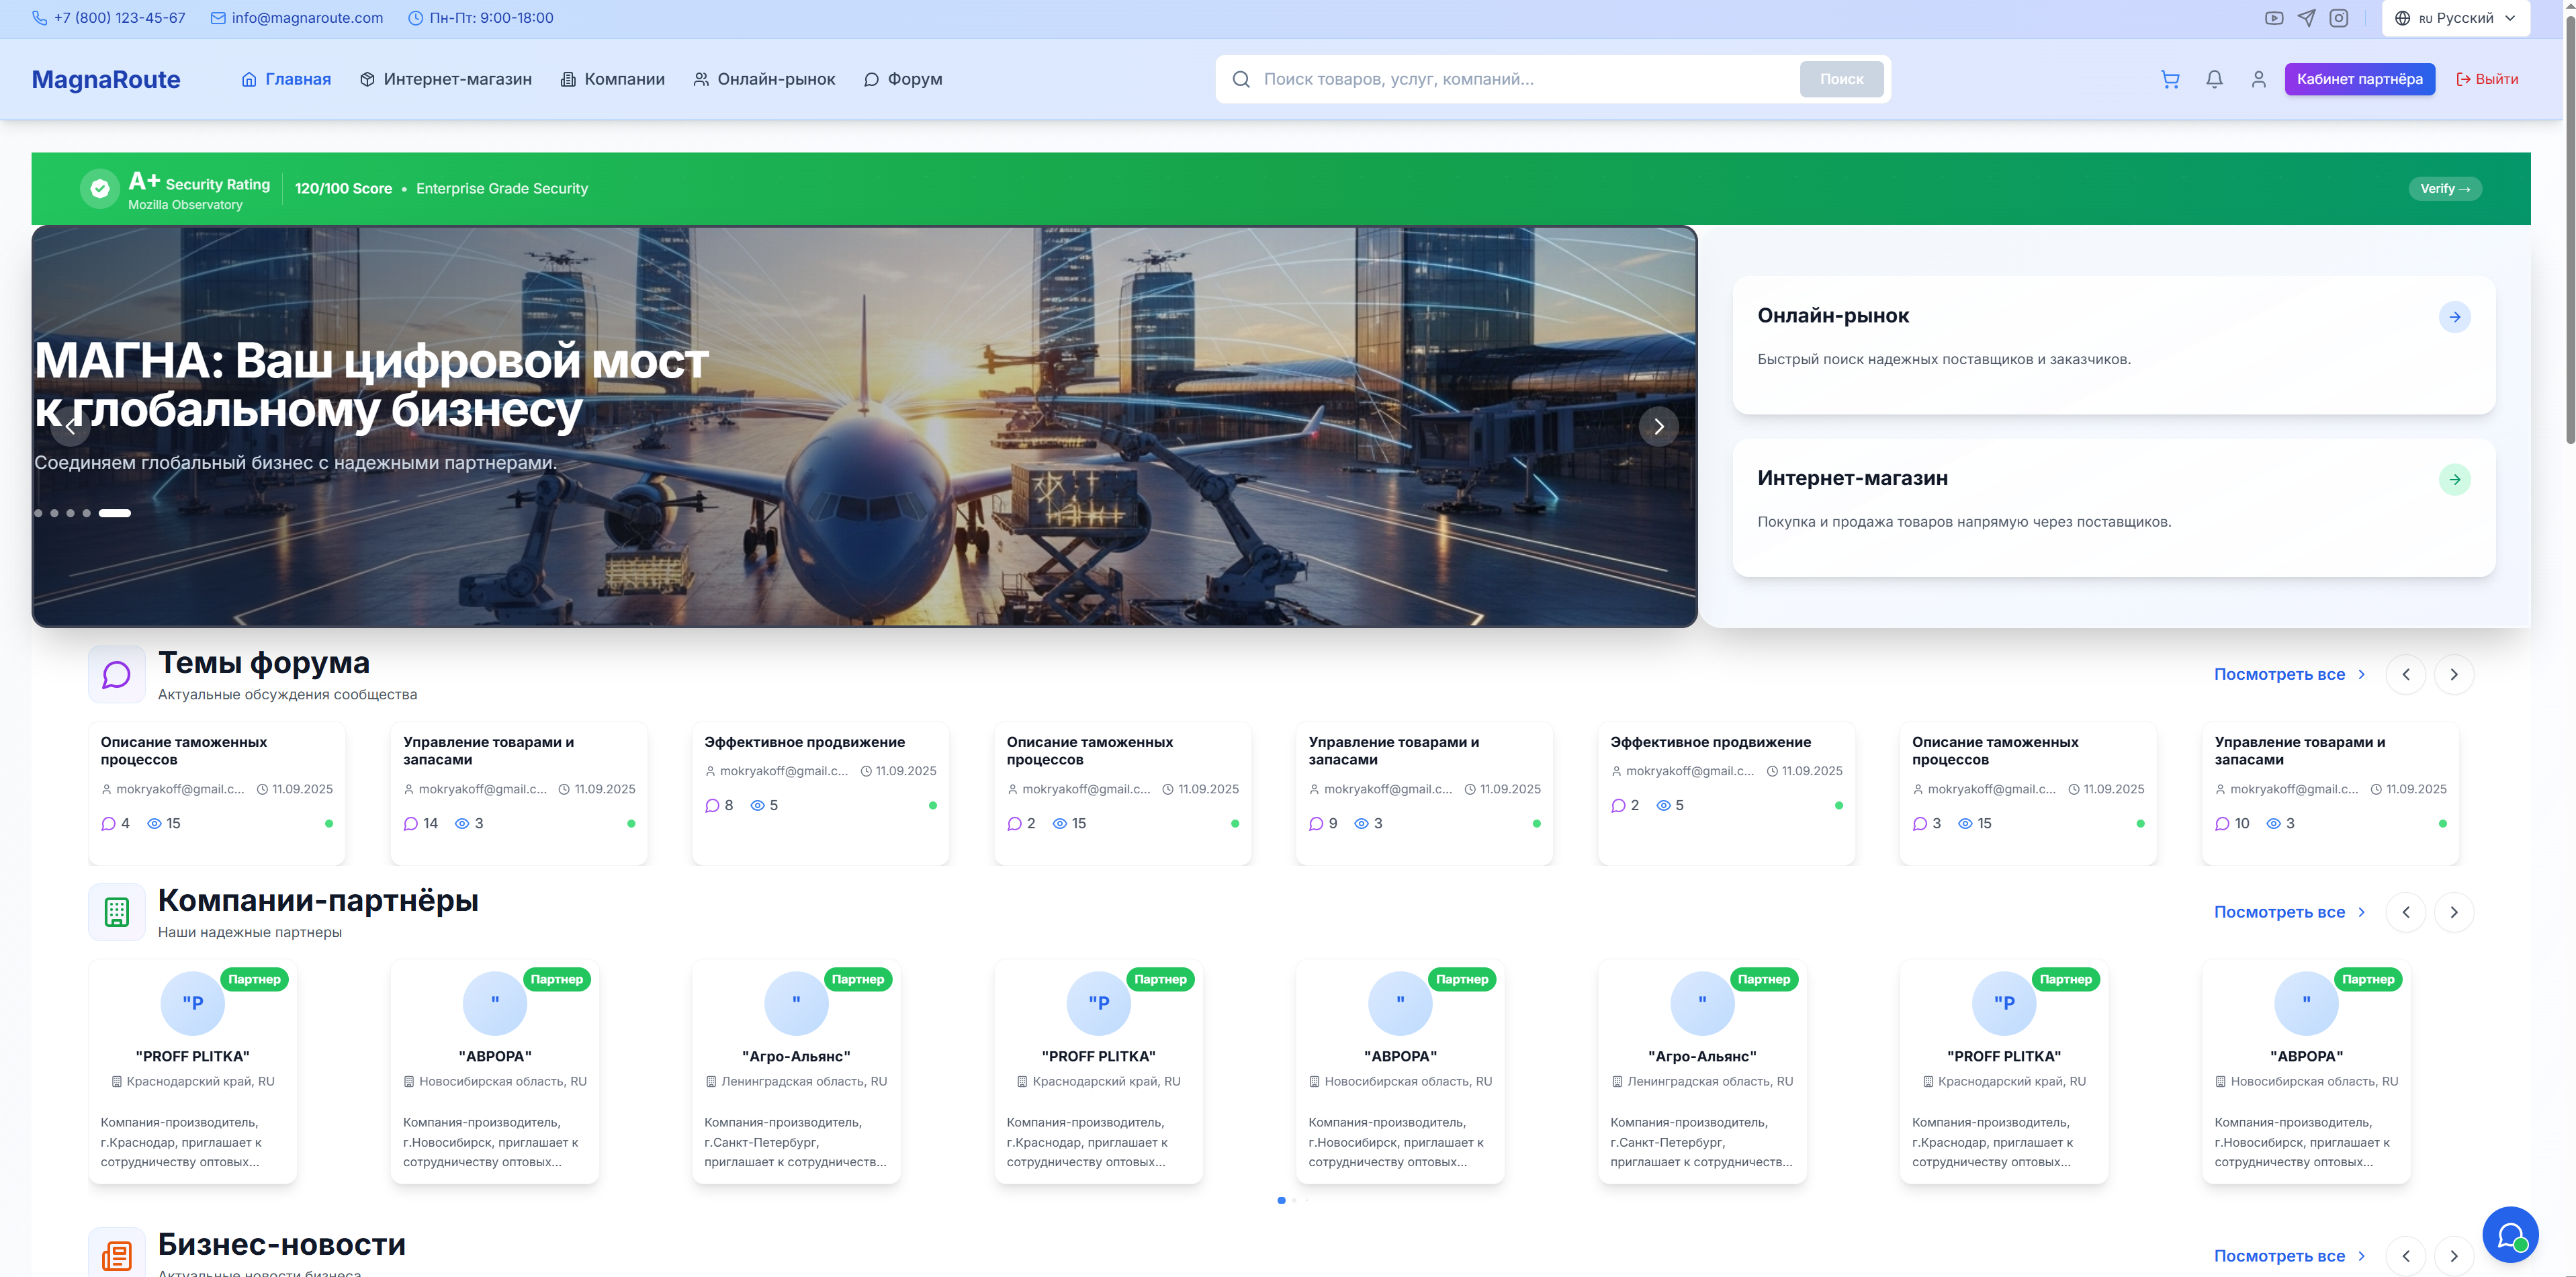
Task: Select the second carousel slide dot
Action: tap(54, 512)
